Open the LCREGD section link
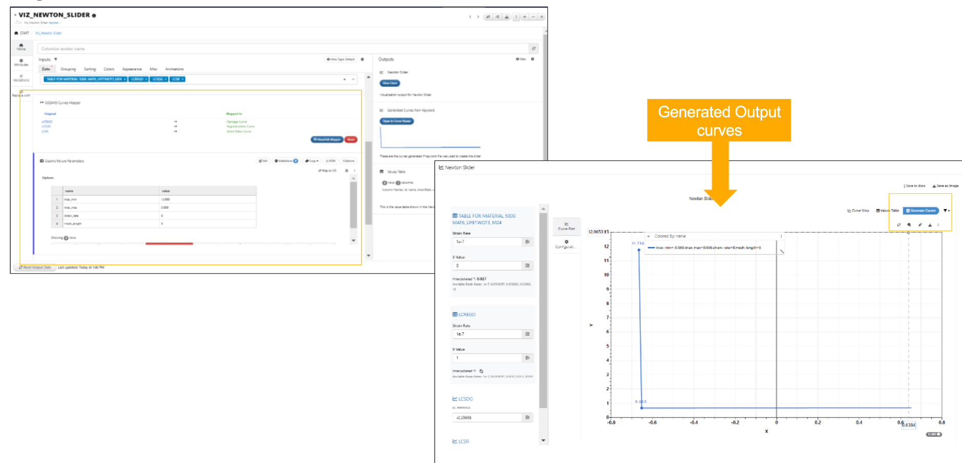Screen dimensions: 962x463 click(x=464, y=314)
